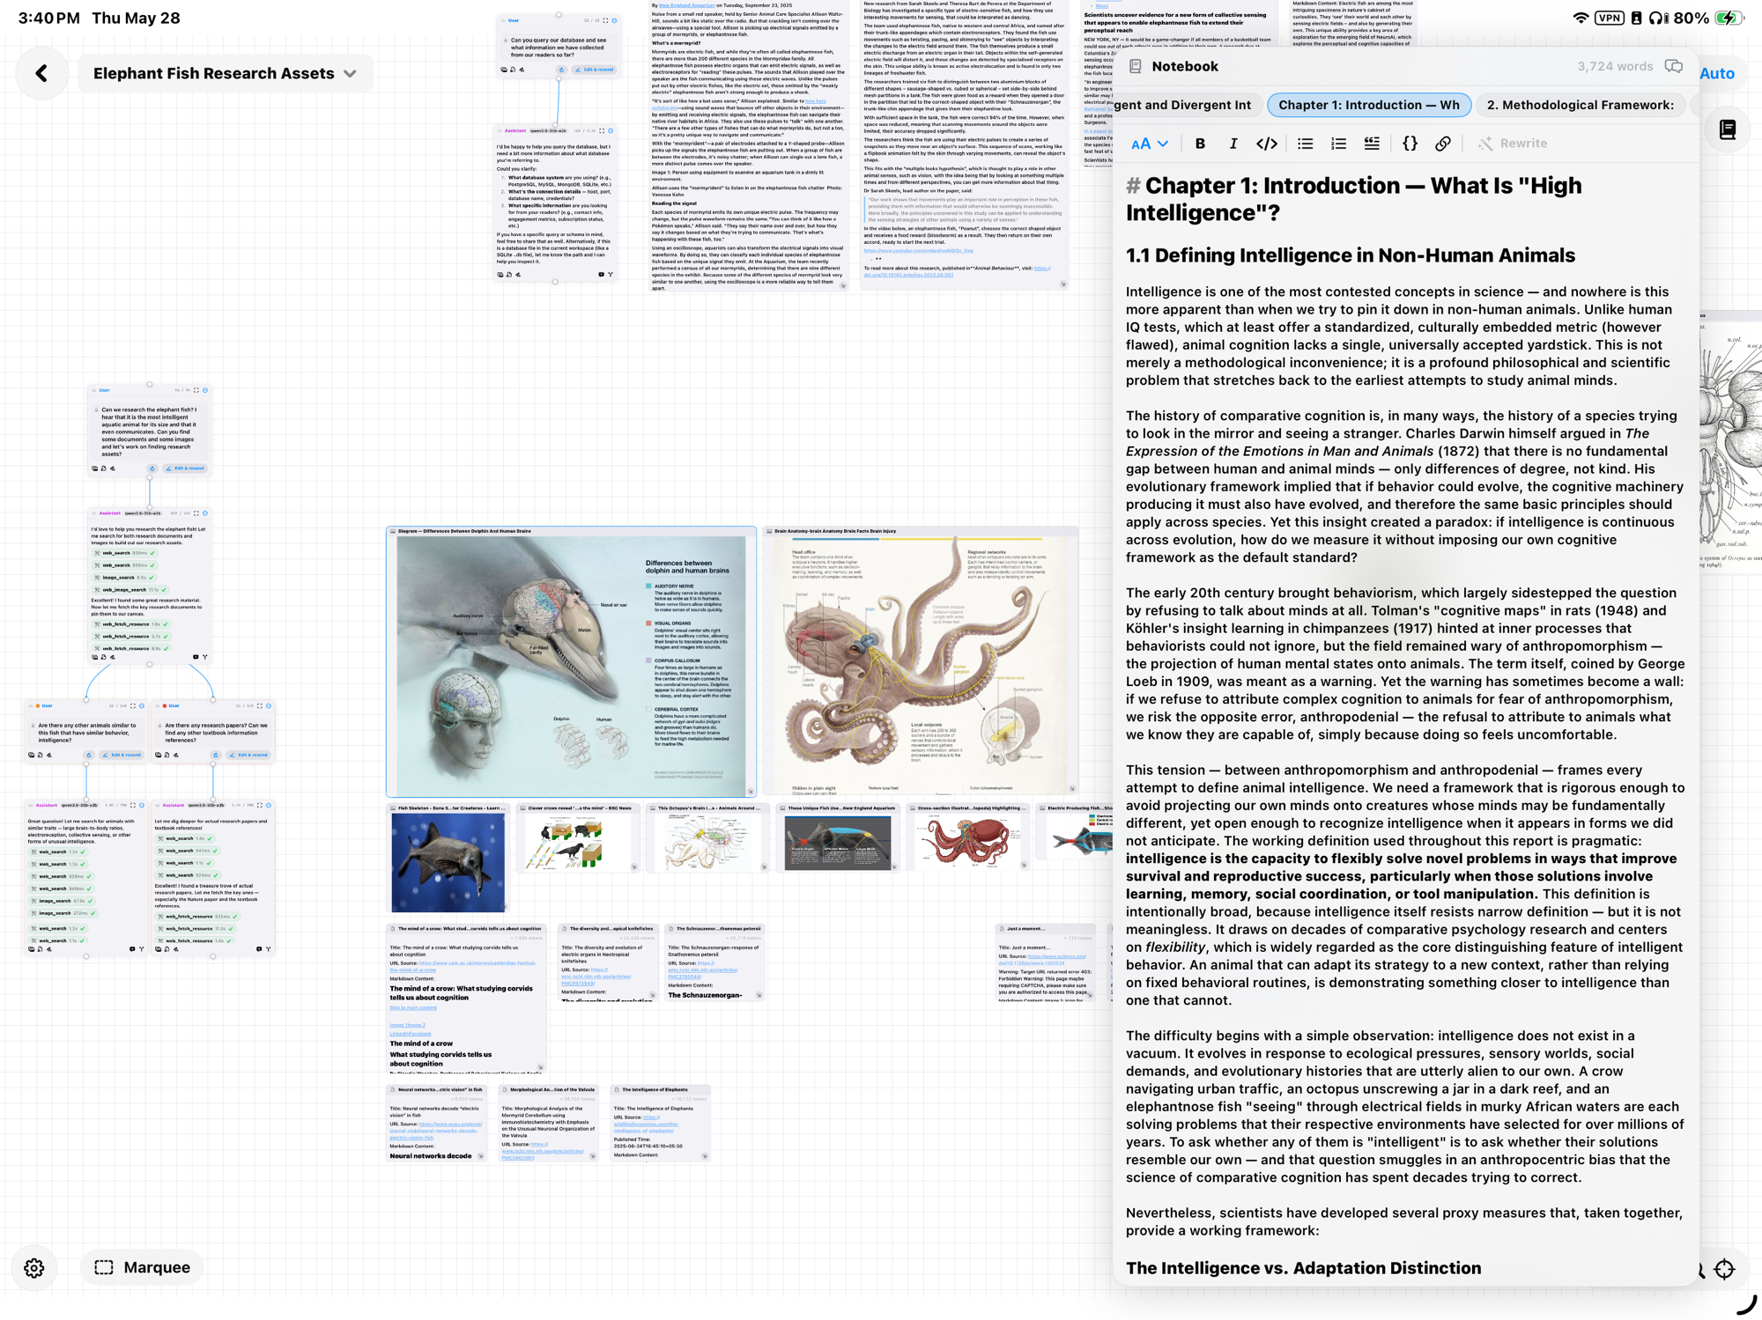Click Edit & resend on 'research papers' node

(x=248, y=755)
